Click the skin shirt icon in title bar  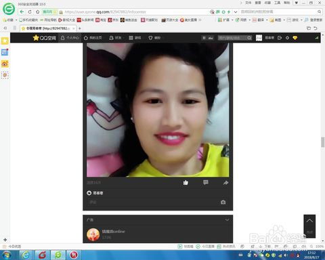point(297,3)
